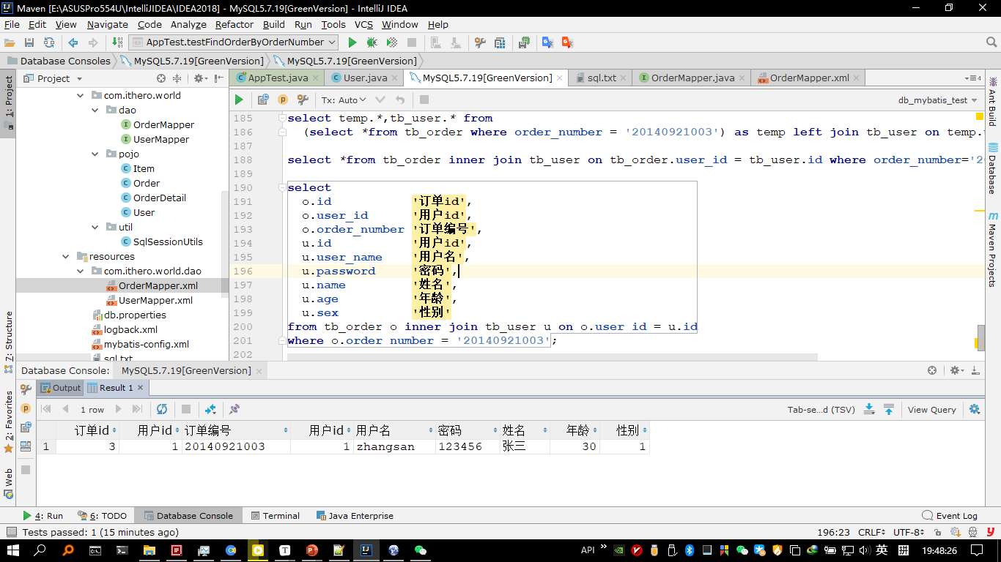
Task: Open console settings wrench in editor toolbar
Action: [x=302, y=100]
